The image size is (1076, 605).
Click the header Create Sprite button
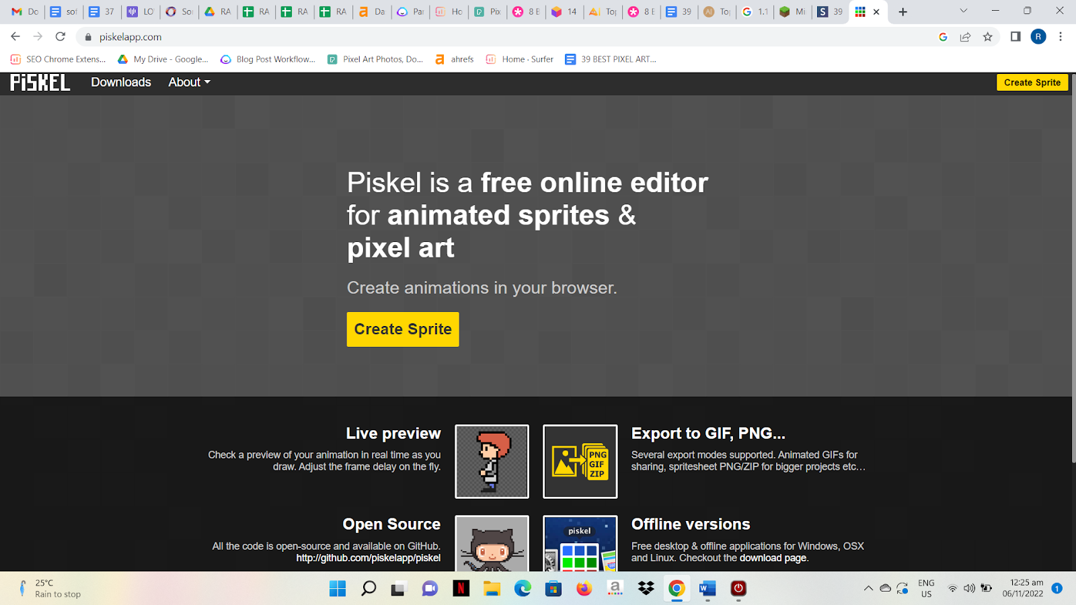1032,82
